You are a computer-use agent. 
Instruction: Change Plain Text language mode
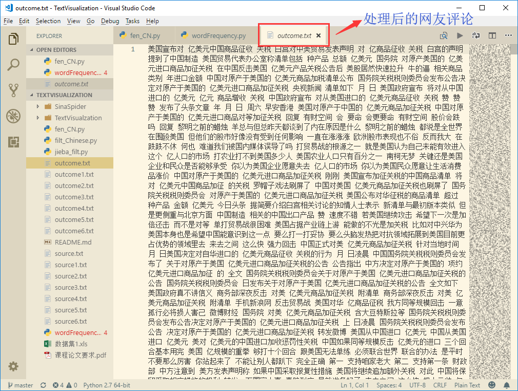[467, 385]
